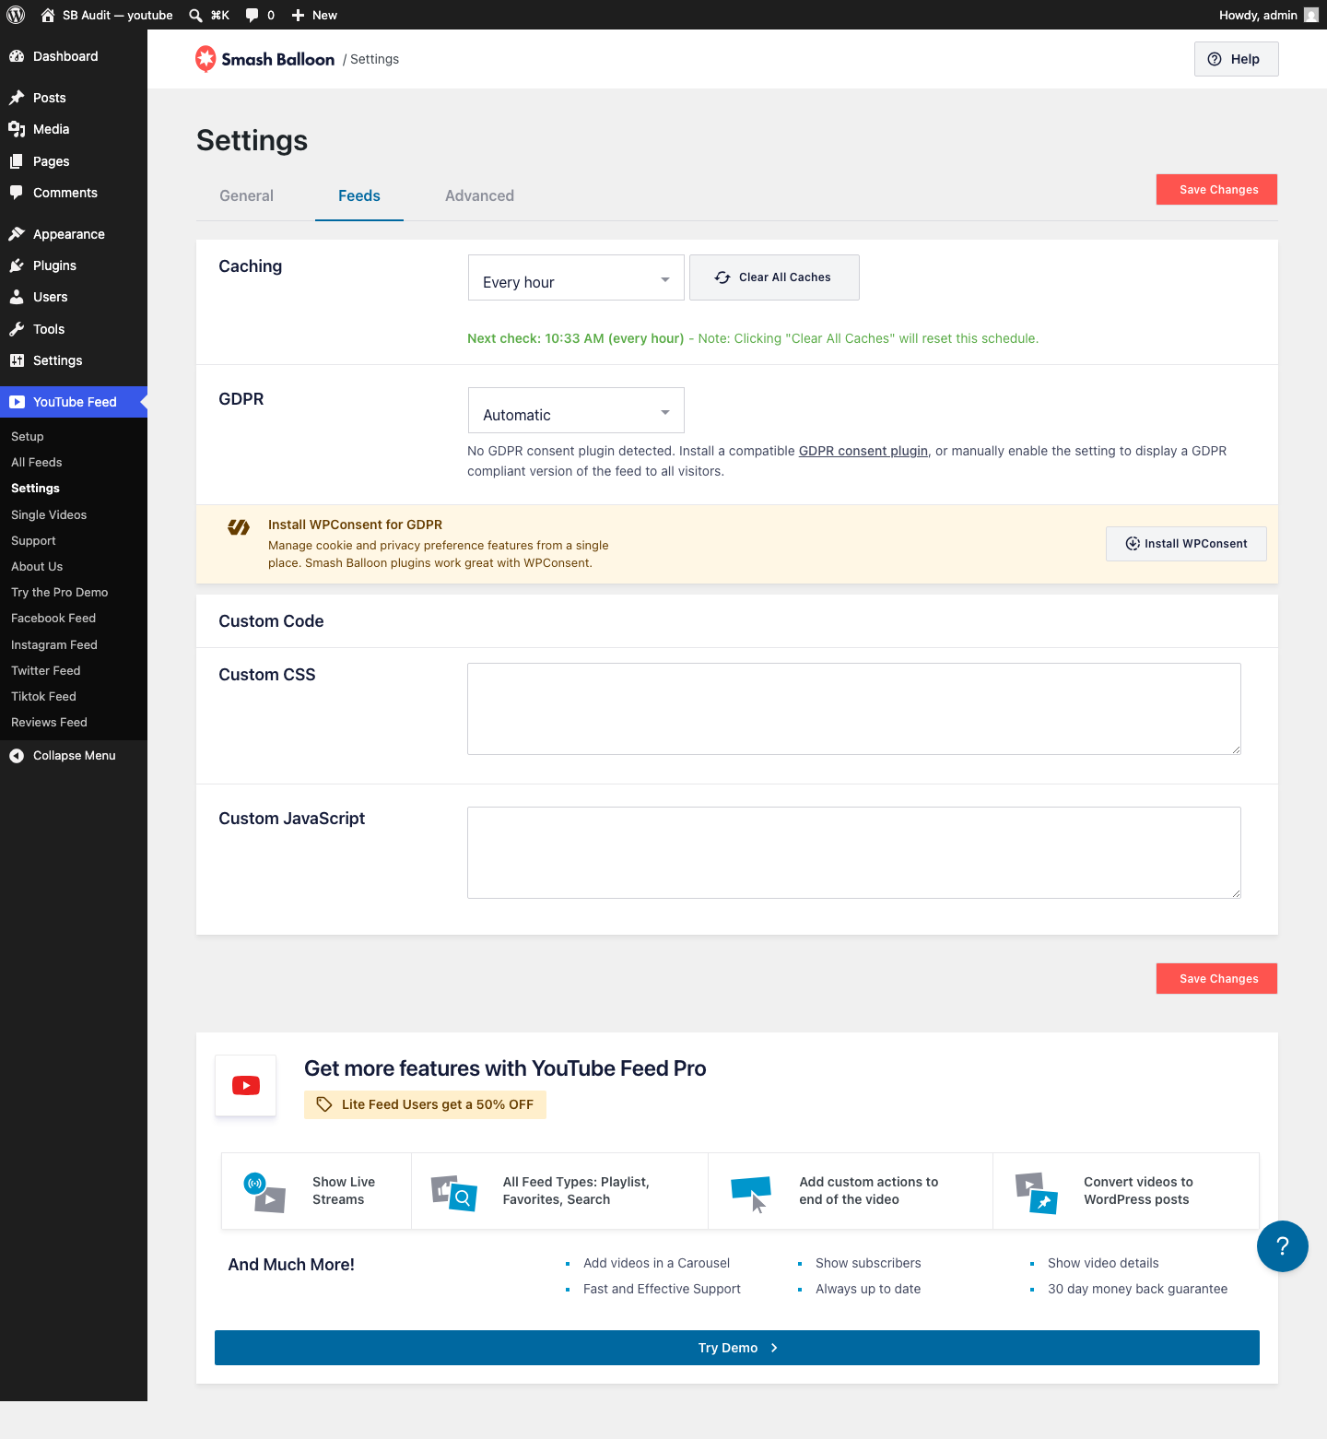Open Single Videos submenu item
This screenshot has width=1327, height=1439.
(x=49, y=514)
